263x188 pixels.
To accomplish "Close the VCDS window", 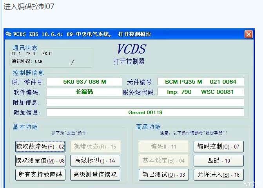I will coord(248,34).
